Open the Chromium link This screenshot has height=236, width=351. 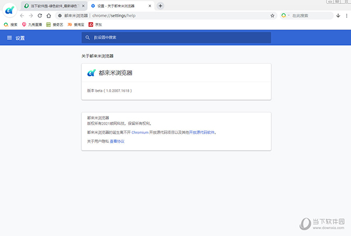click(x=140, y=132)
